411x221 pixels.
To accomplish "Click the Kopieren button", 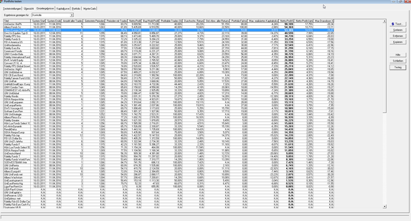I will (397, 42).
